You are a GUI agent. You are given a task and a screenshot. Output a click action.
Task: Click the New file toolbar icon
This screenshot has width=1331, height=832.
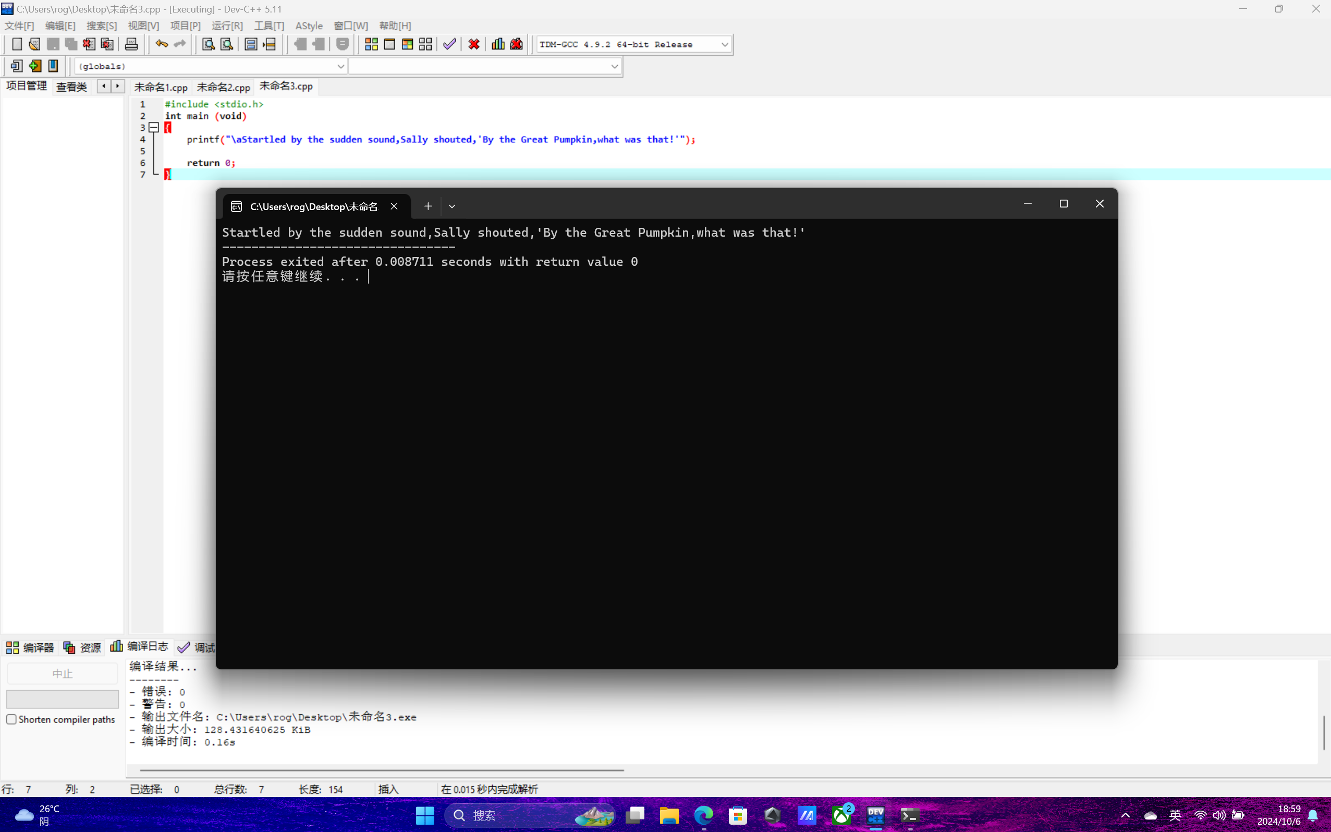coord(17,44)
